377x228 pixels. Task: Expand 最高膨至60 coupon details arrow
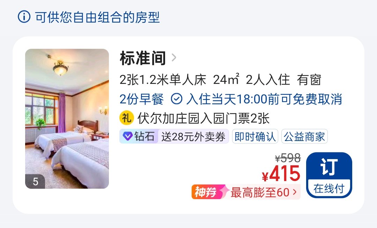(295, 192)
